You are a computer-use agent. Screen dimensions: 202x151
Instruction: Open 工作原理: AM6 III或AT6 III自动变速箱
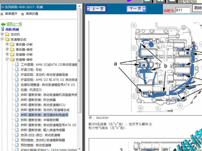coord(49,65)
